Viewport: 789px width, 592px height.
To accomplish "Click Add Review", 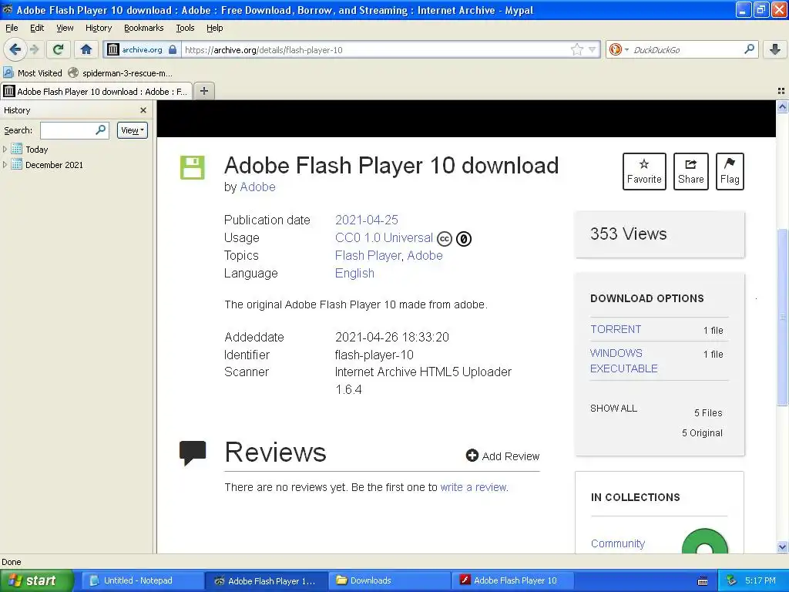I will pos(502,456).
